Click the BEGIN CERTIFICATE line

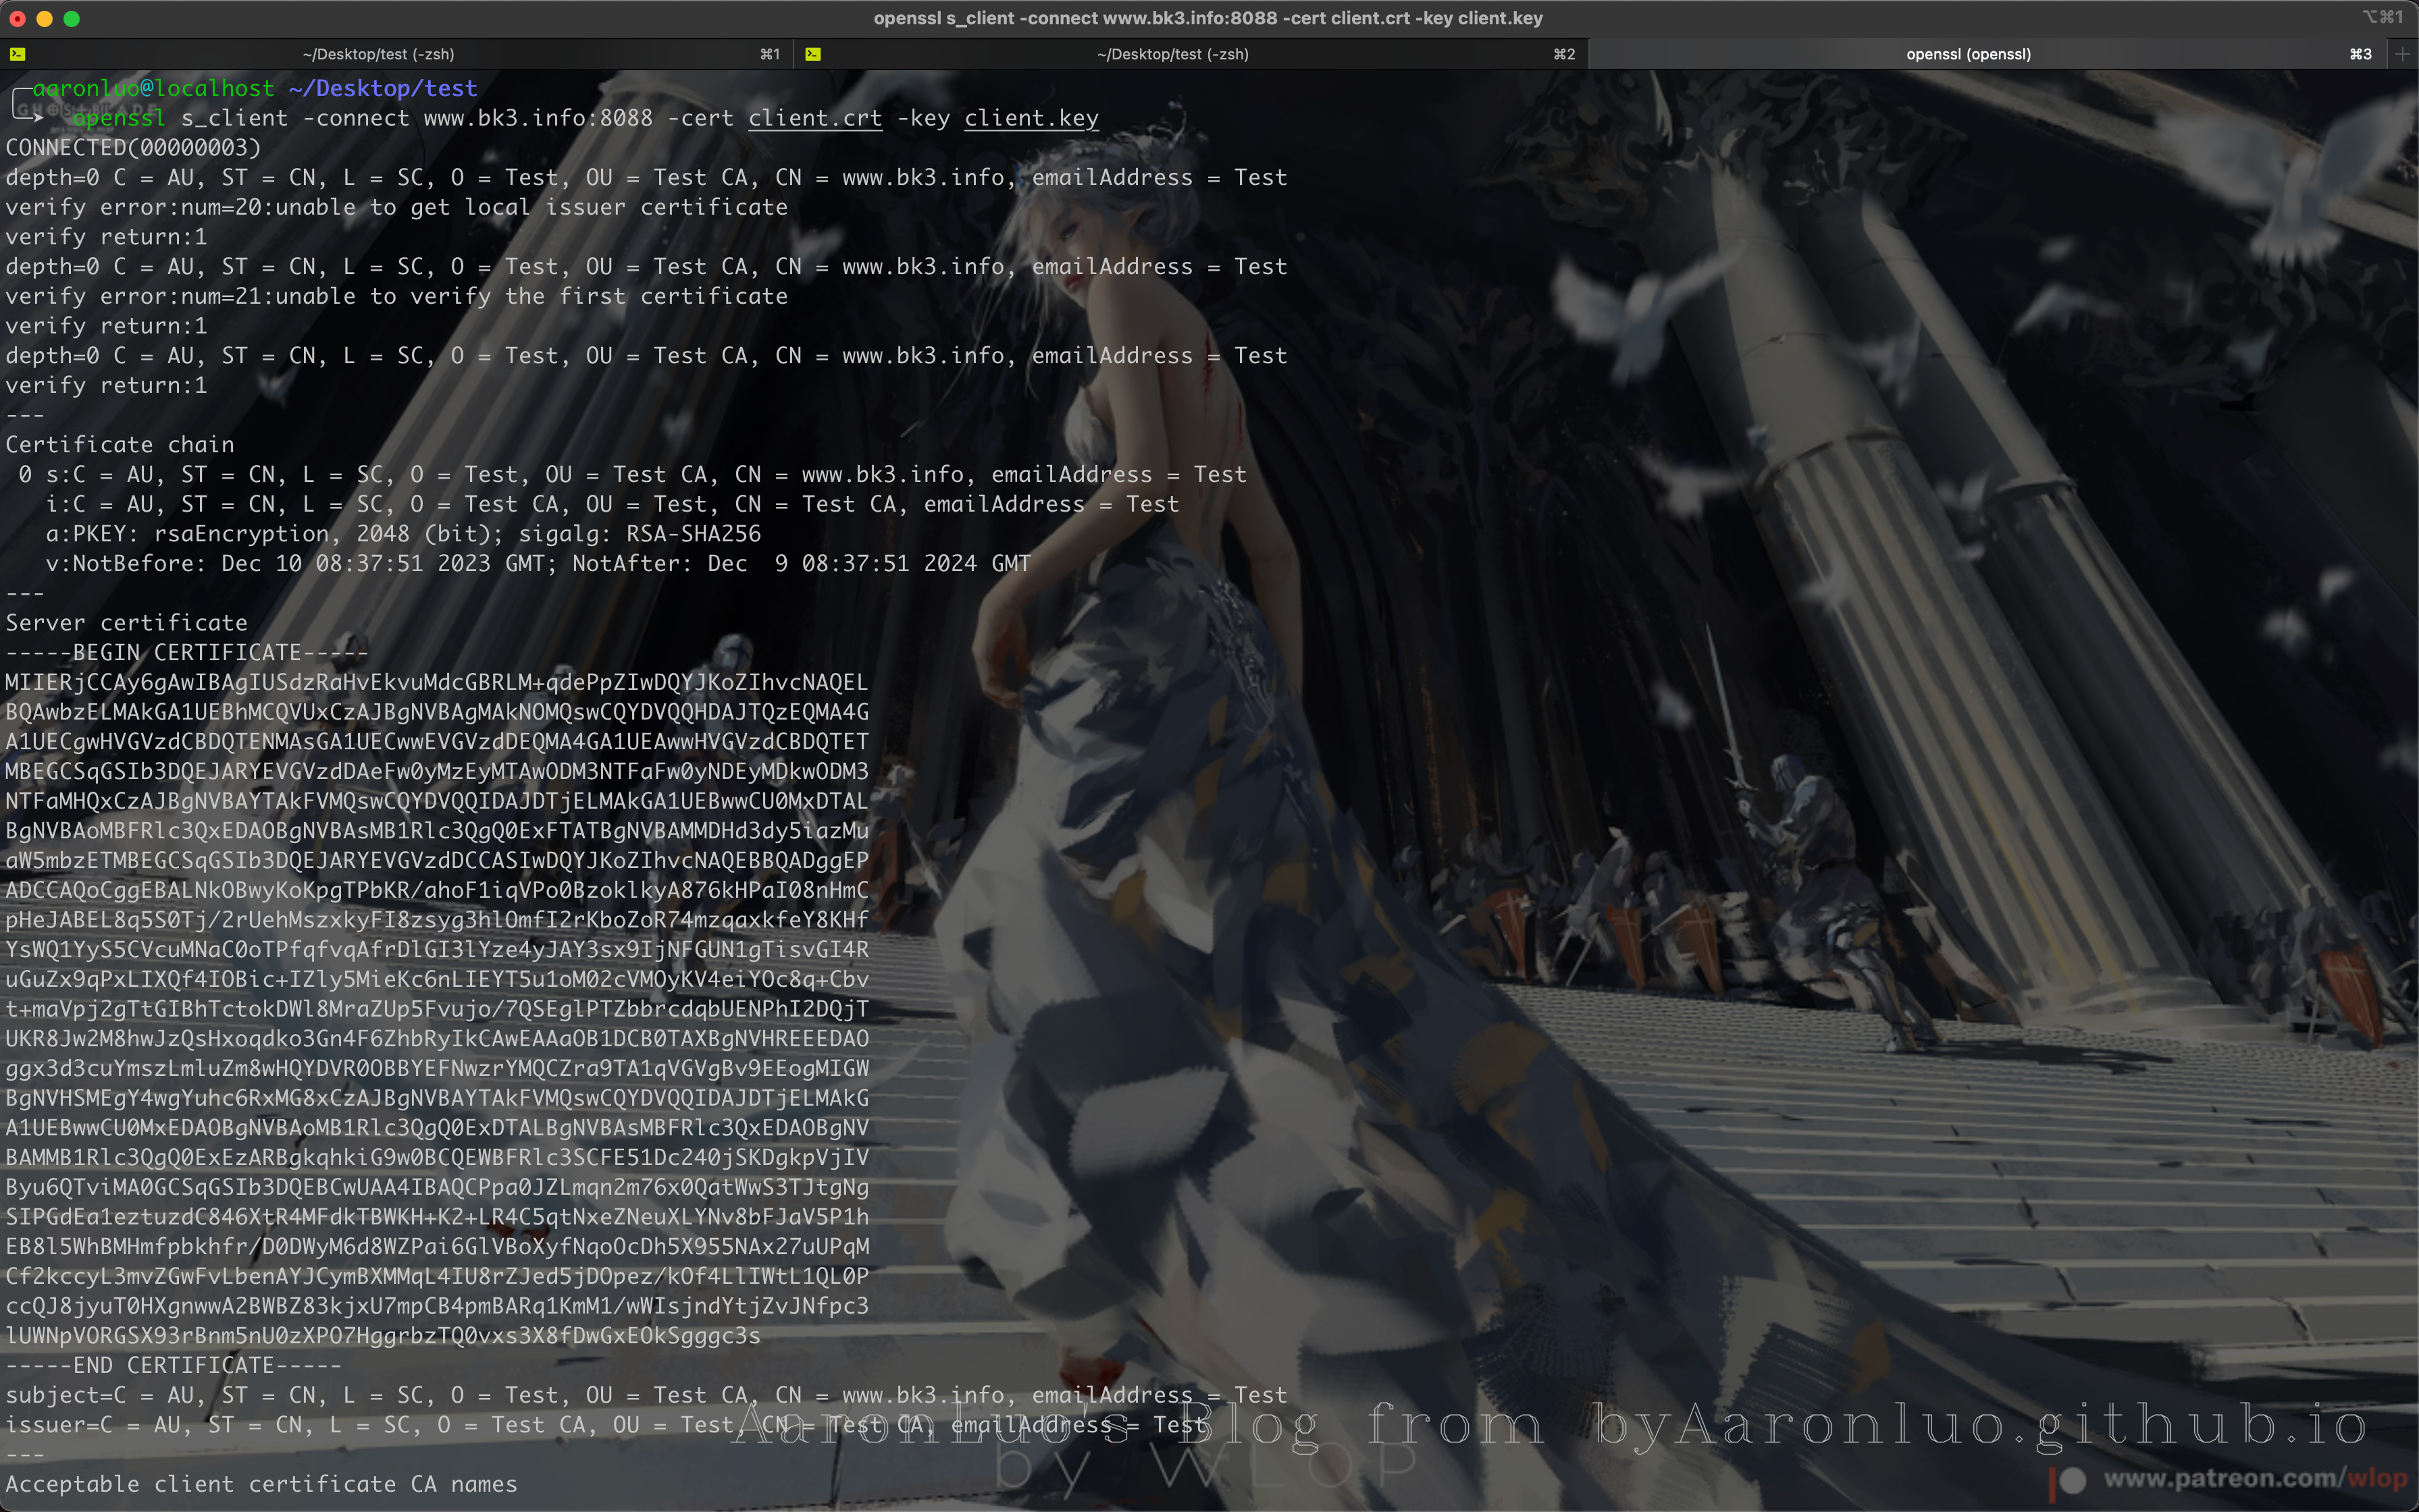(x=187, y=652)
